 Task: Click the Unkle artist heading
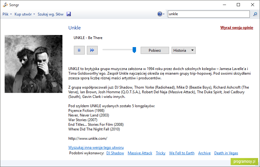click(x=75, y=28)
